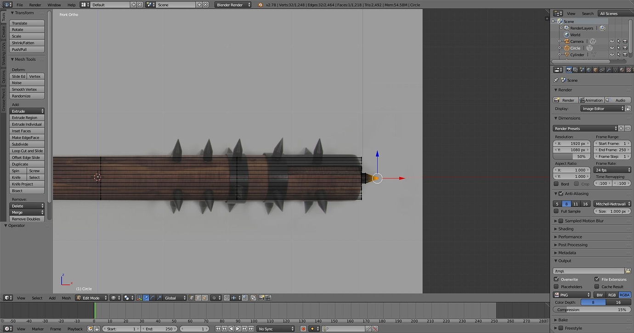This screenshot has width=634, height=333.
Task: Open the Blender Render engine dropdown
Action: 233,5
